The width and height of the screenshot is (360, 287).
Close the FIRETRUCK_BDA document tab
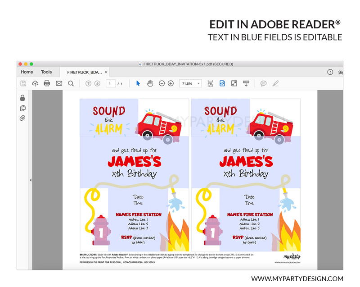pos(106,72)
